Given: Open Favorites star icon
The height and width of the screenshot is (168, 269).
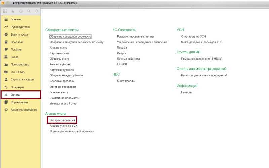Looking at the screenshot, I should [13, 11].
